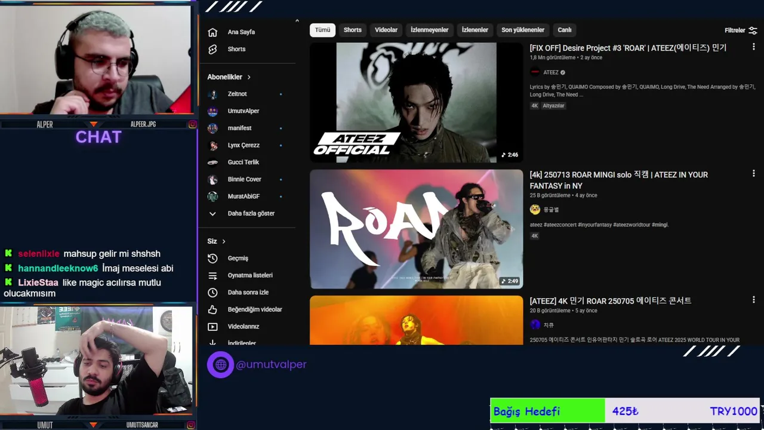The height and width of the screenshot is (430, 764).
Task: Open orange 민기 ROAR 250705 thumbnail
Action: pos(416,320)
